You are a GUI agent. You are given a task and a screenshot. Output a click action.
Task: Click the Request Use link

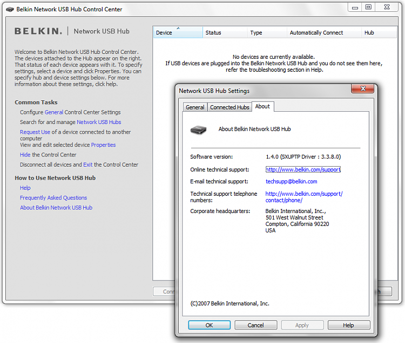tap(35, 132)
